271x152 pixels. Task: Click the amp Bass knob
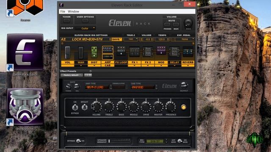tap(122, 107)
